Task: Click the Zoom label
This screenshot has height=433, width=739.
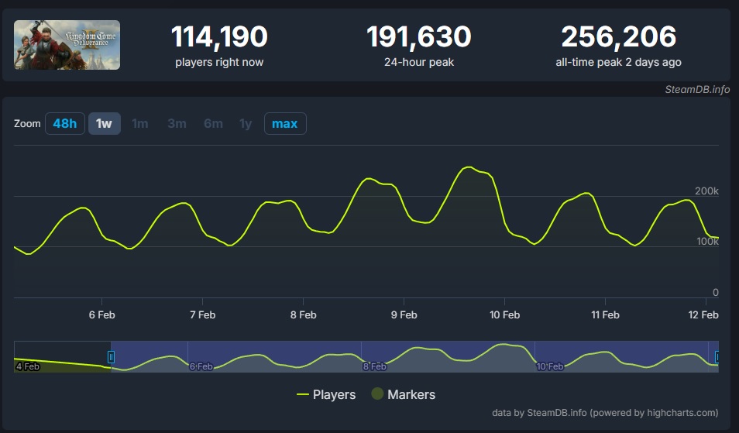Action: 27,123
